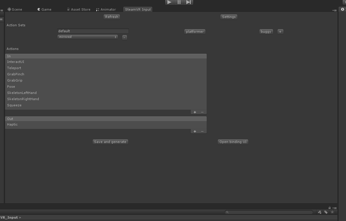Select the InteractUI action

point(106,62)
